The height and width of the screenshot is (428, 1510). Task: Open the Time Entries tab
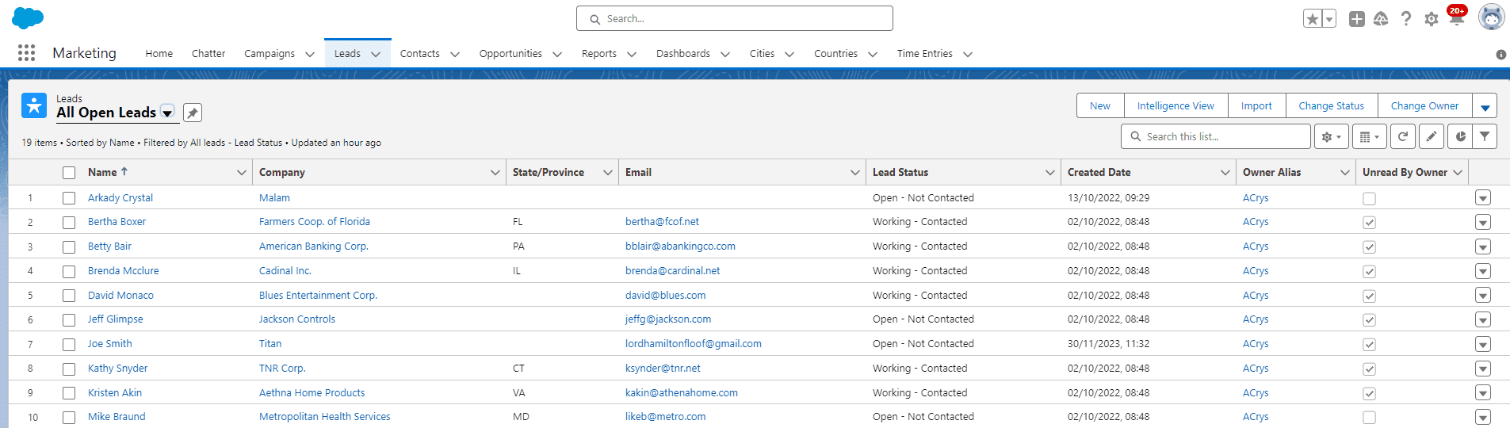tap(925, 54)
